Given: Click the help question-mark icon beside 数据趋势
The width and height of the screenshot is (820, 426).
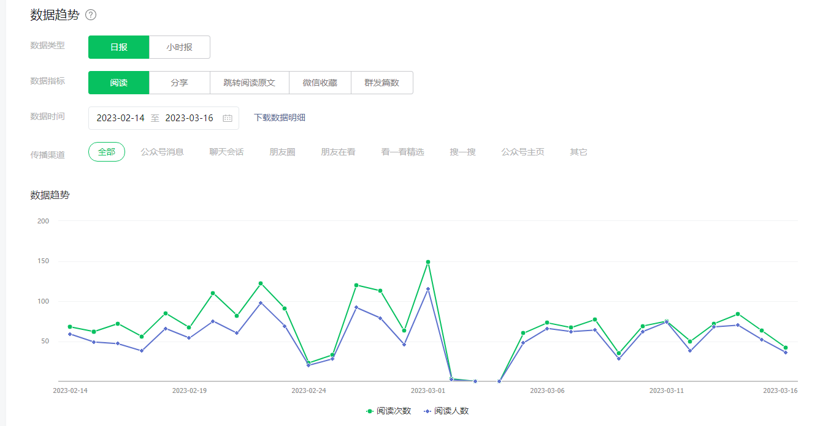Looking at the screenshot, I should (91, 15).
